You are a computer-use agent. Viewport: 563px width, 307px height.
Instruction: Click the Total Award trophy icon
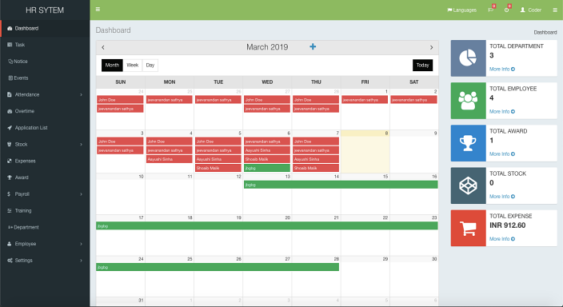pyautogui.click(x=468, y=143)
